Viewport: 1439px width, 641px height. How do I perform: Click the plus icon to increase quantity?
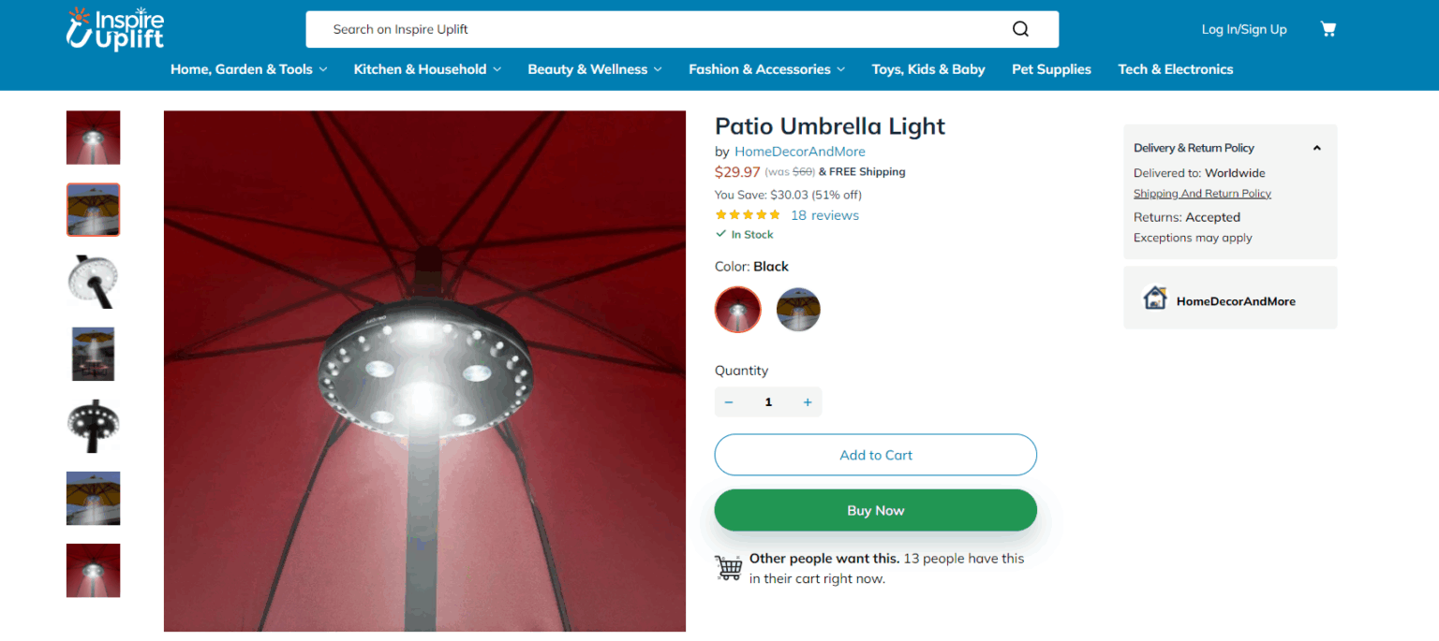tap(807, 401)
